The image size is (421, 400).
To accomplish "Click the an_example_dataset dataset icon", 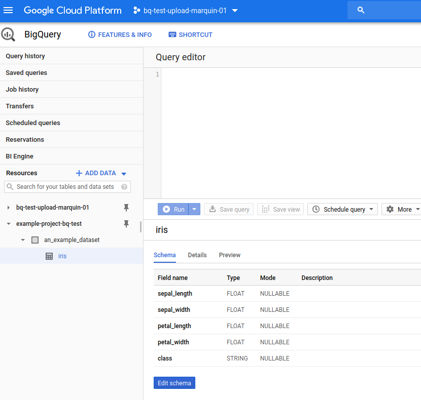I will [x=35, y=240].
